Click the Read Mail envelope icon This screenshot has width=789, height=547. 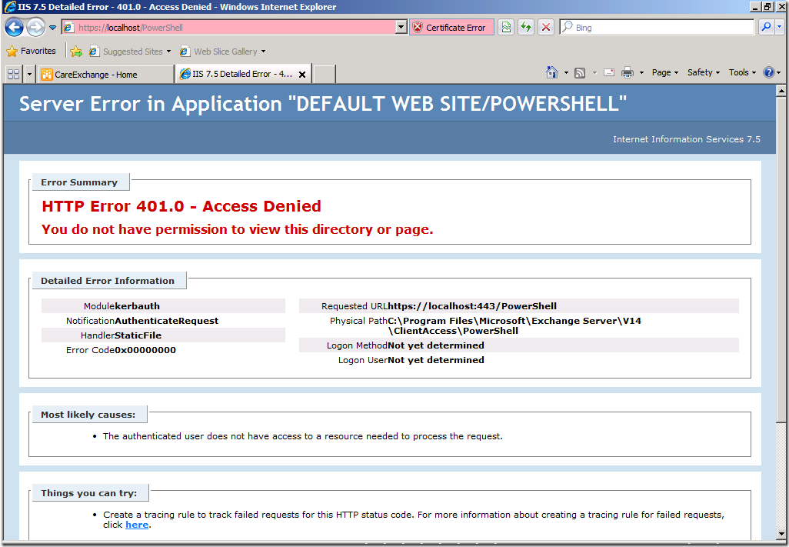click(x=609, y=72)
